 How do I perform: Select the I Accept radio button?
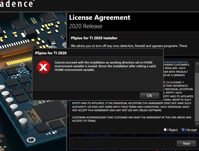pyautogui.click(x=183, y=130)
